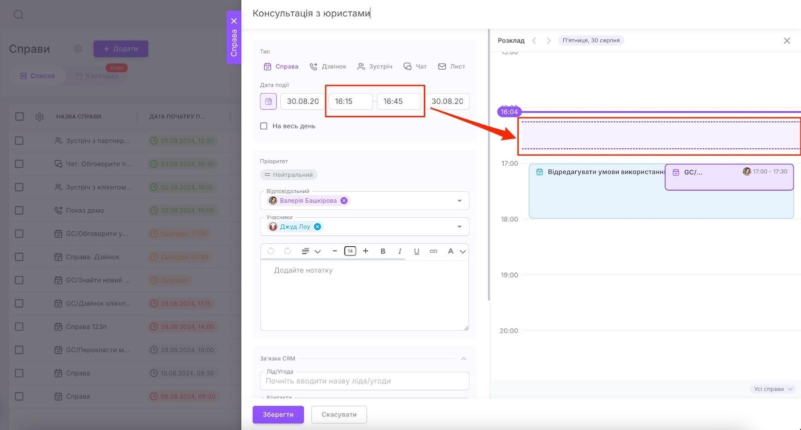
Task: Switch to Список view tab
Action: pyautogui.click(x=38, y=76)
